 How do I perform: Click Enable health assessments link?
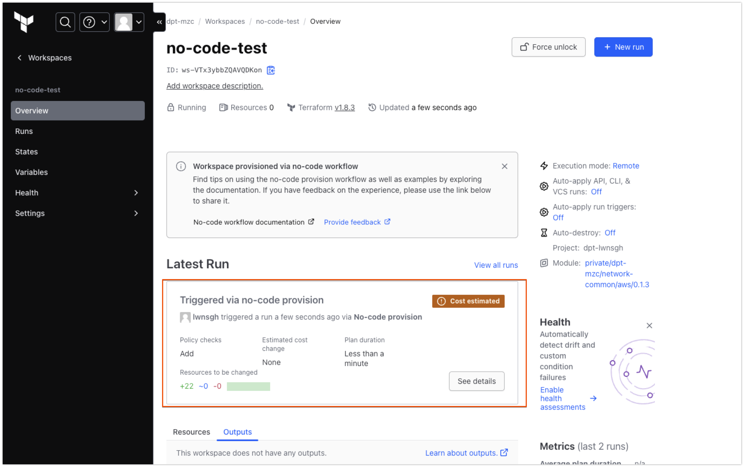563,398
